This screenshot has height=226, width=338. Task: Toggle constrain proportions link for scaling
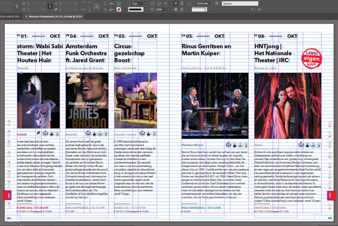49,7
